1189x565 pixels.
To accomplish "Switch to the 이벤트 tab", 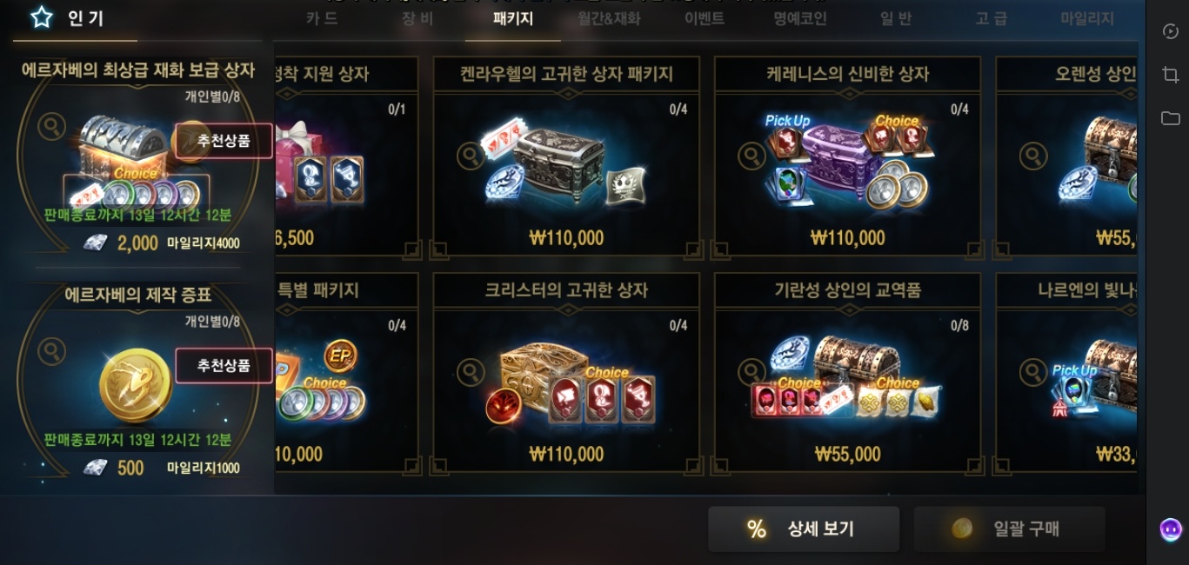I will tap(705, 18).
